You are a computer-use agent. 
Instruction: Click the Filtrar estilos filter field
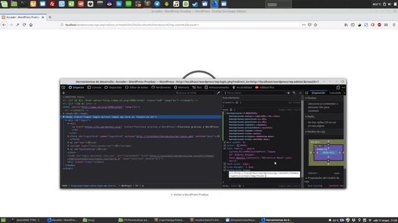pyautogui.click(x=254, y=93)
